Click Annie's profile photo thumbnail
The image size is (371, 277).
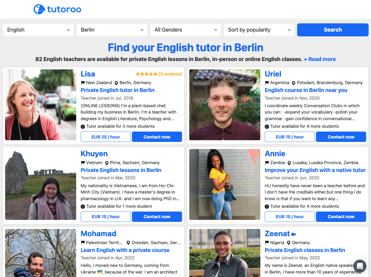click(x=225, y=184)
